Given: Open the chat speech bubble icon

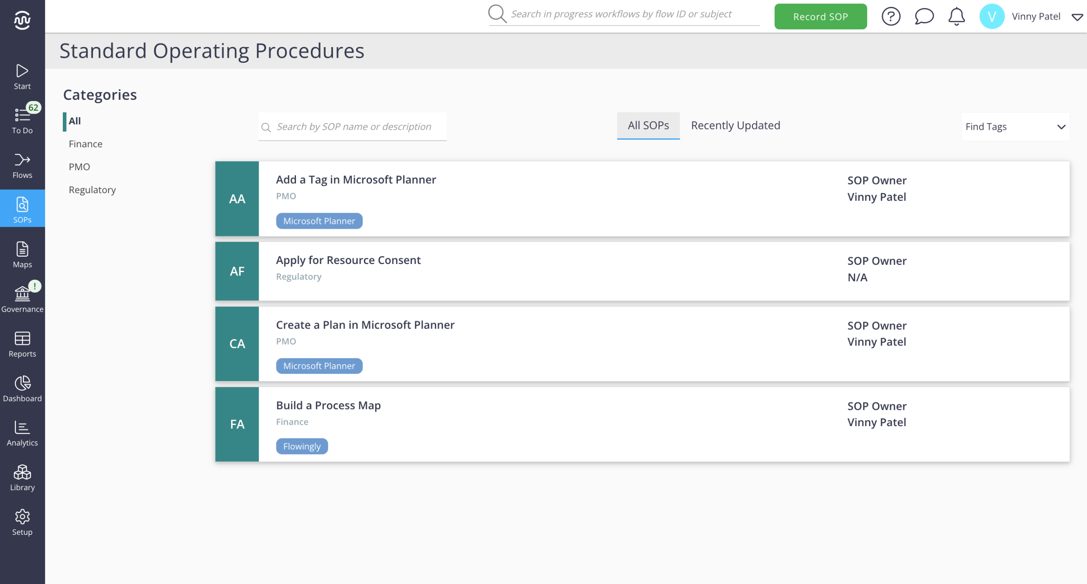Looking at the screenshot, I should [x=924, y=17].
